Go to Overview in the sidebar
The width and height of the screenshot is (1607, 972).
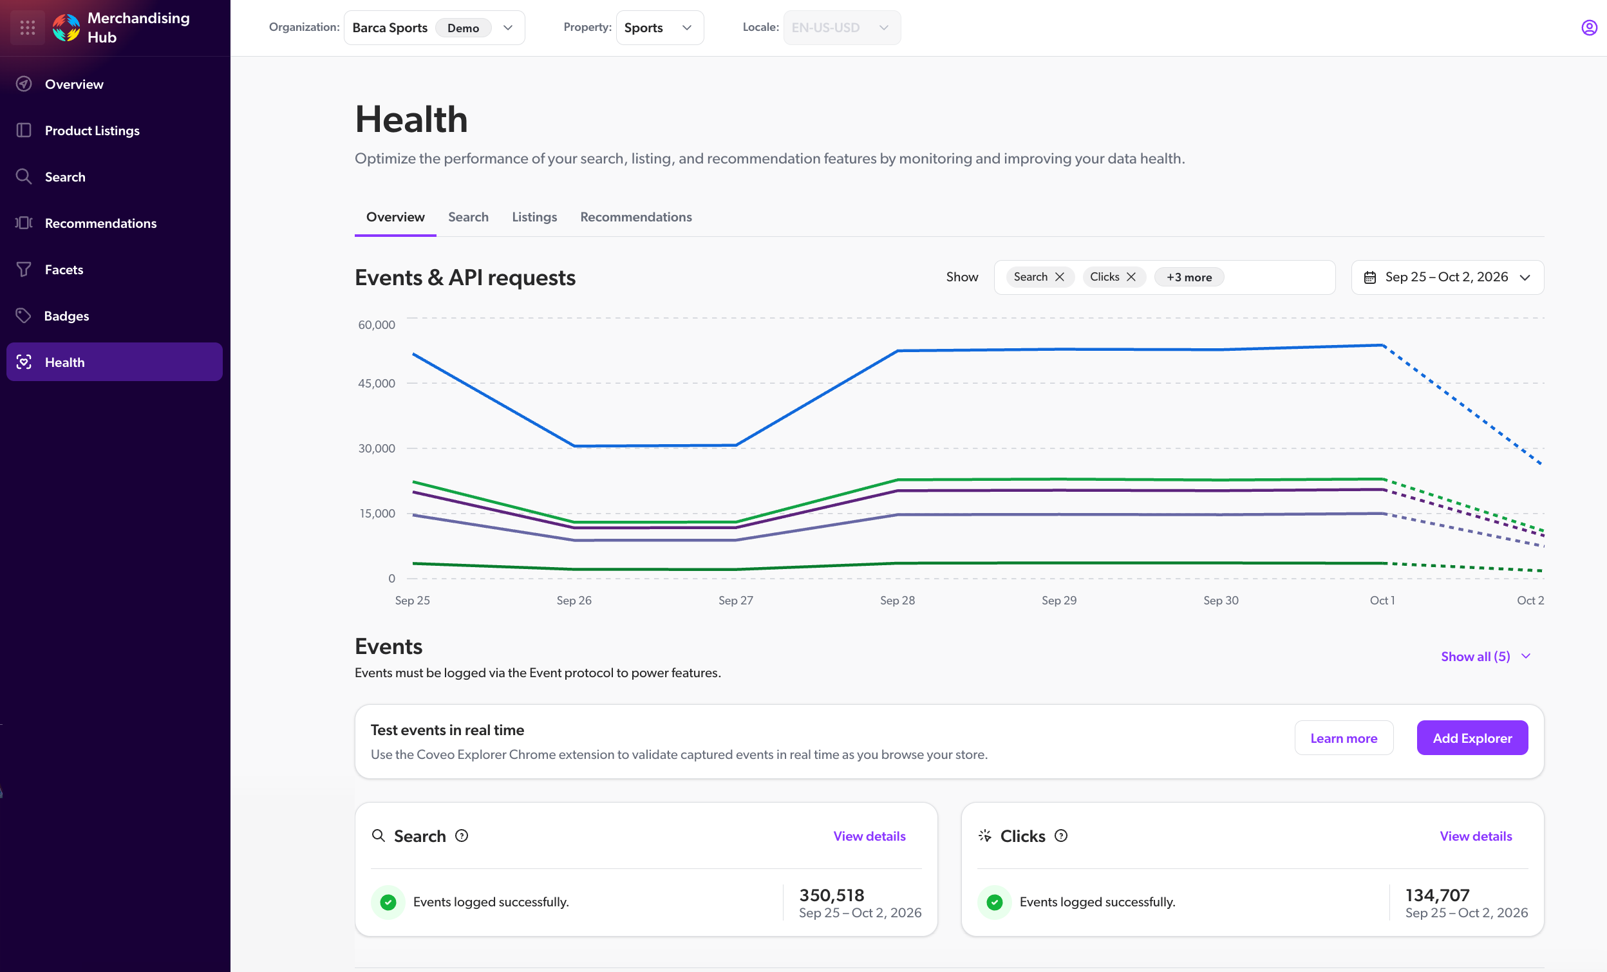click(x=114, y=84)
